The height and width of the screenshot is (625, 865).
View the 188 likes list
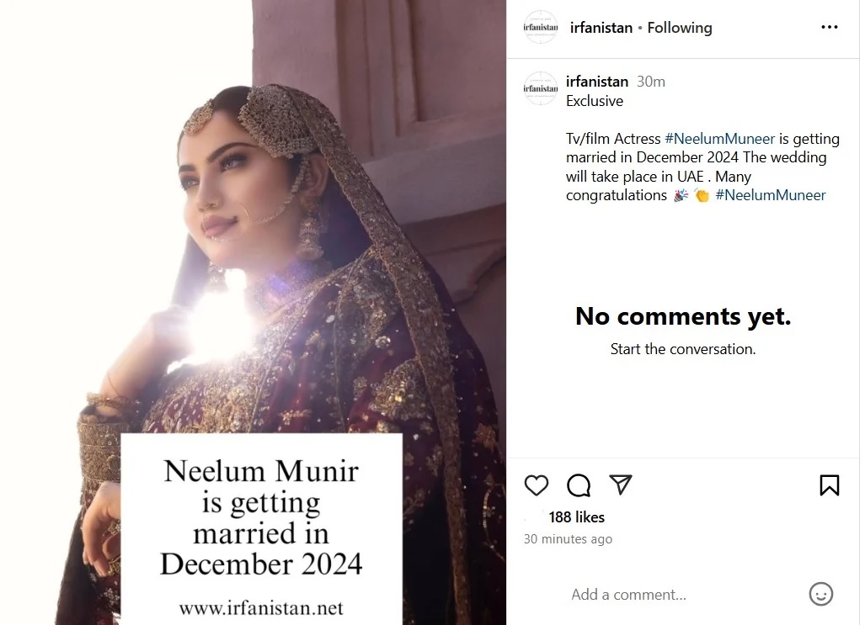[x=577, y=517]
